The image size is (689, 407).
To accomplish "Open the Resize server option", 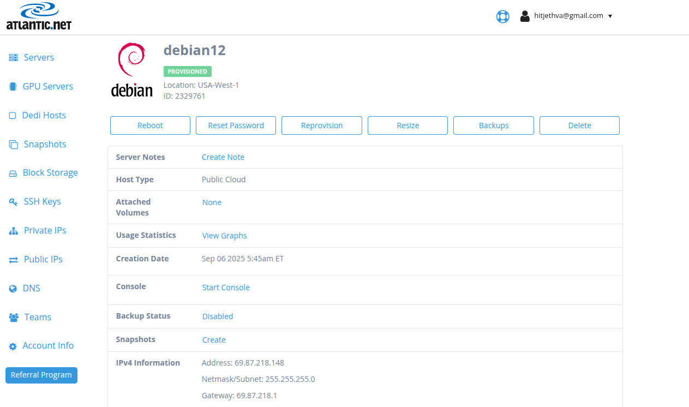I will click(x=408, y=125).
